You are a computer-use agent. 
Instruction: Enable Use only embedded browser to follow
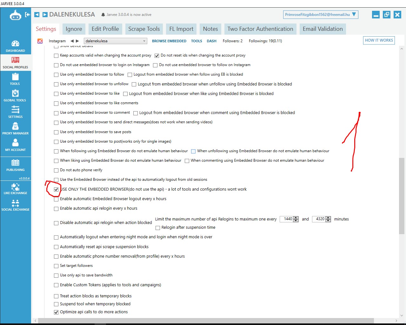[56, 75]
